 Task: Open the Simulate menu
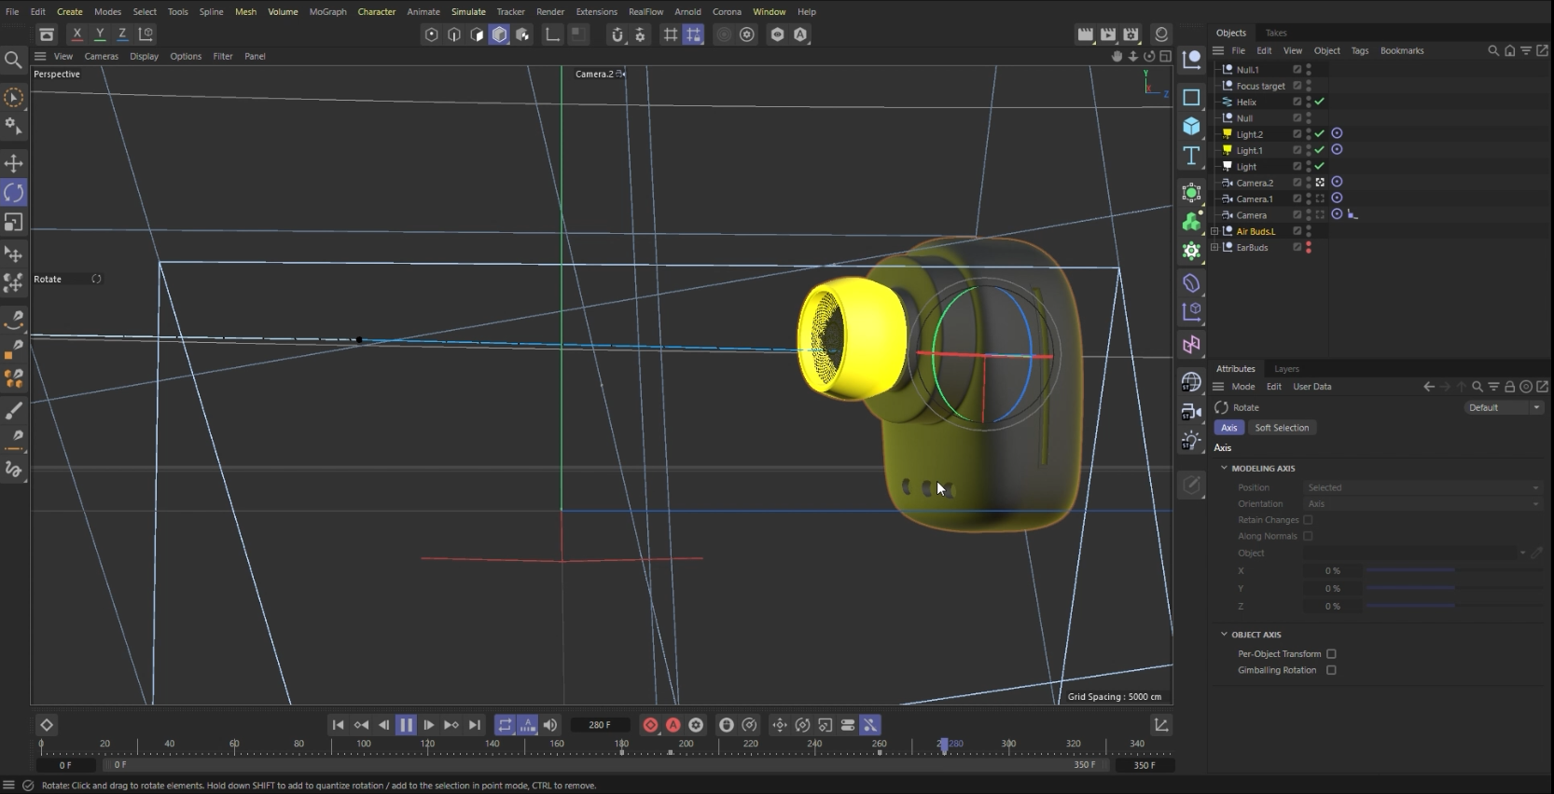468,11
